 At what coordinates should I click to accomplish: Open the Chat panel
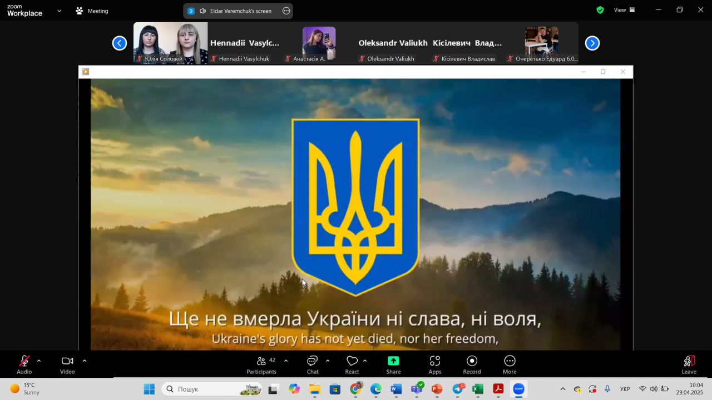click(x=313, y=364)
